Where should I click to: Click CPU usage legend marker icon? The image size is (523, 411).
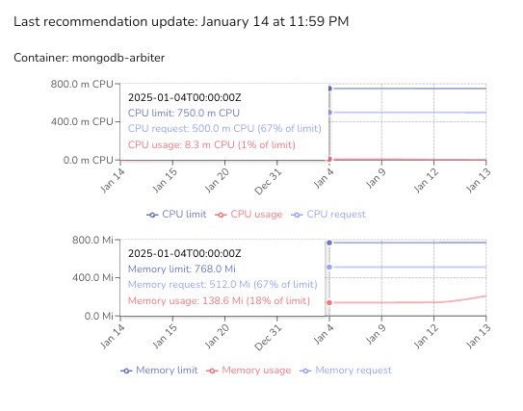pyautogui.click(x=221, y=215)
